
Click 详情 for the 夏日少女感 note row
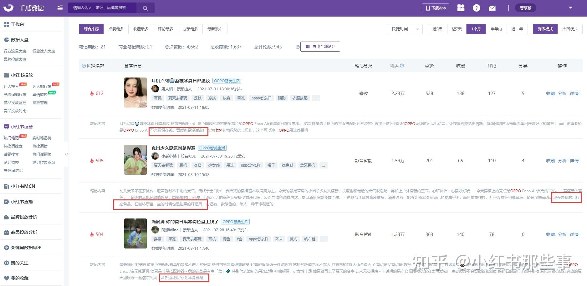click(574, 161)
